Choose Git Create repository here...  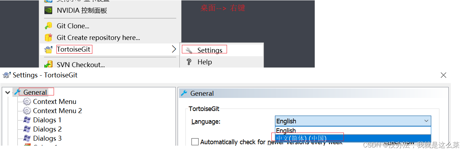(110, 37)
